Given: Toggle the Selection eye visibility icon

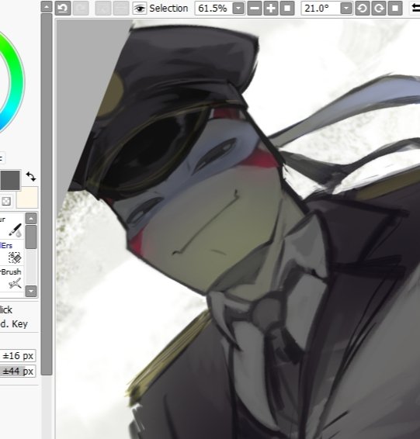Looking at the screenshot, I should pyautogui.click(x=139, y=9).
